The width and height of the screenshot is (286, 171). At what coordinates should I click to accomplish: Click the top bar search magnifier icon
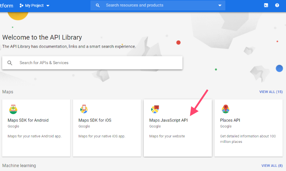98,5
